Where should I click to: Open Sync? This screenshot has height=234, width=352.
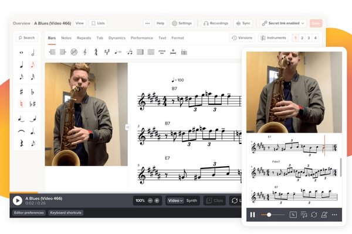click(x=243, y=23)
